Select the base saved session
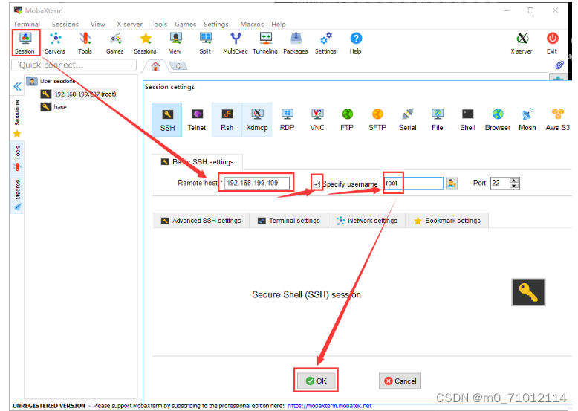This screenshot has width=578, height=411. tap(54, 107)
